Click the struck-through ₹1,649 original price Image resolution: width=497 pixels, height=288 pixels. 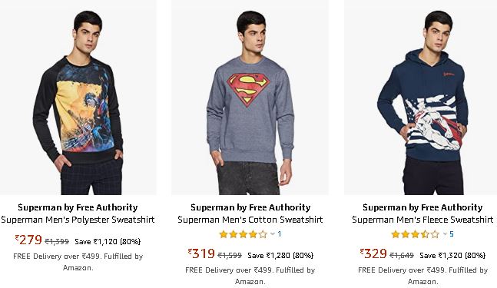click(x=402, y=255)
